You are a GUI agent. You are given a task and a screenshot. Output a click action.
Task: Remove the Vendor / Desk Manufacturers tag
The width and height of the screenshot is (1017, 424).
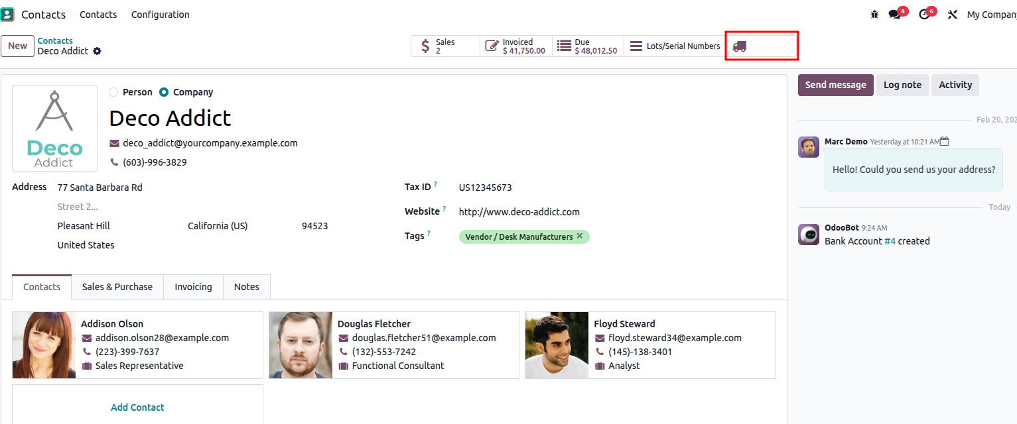[x=580, y=236]
